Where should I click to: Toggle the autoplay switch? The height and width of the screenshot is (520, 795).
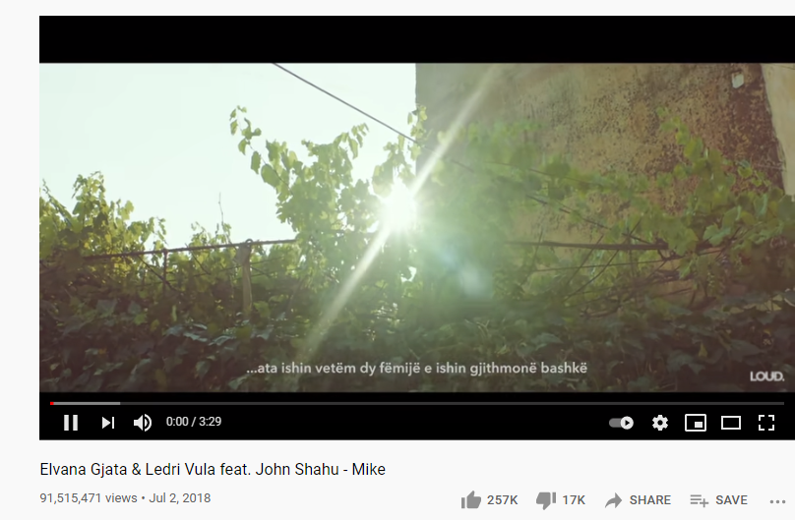point(621,423)
